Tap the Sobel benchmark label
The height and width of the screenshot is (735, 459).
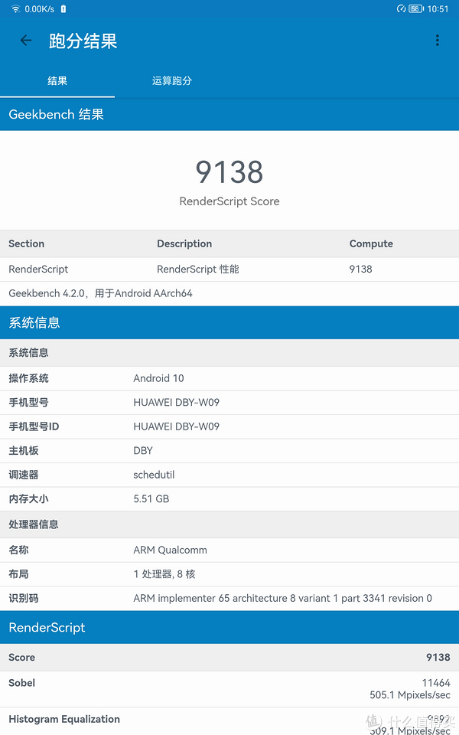click(21, 683)
